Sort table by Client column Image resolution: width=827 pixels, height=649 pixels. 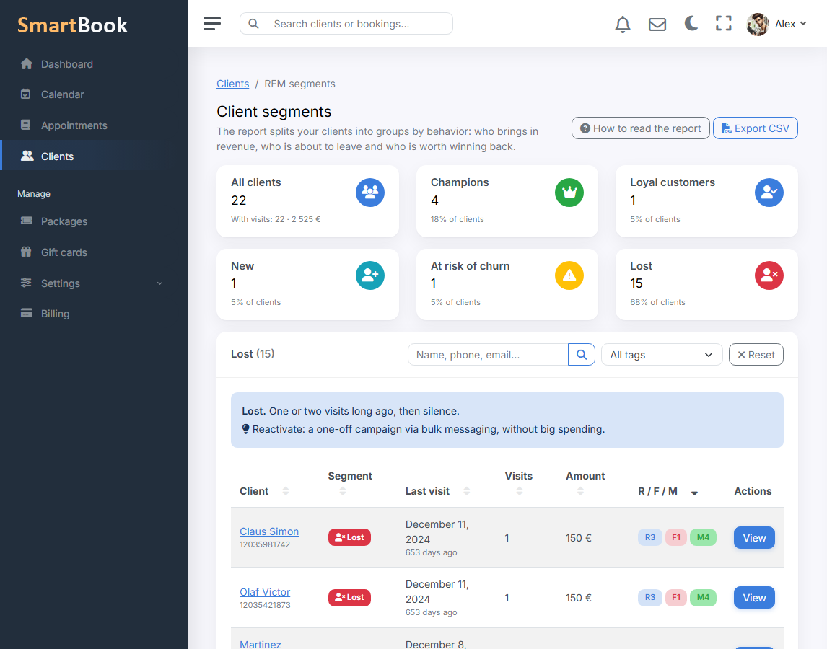pyautogui.click(x=286, y=491)
